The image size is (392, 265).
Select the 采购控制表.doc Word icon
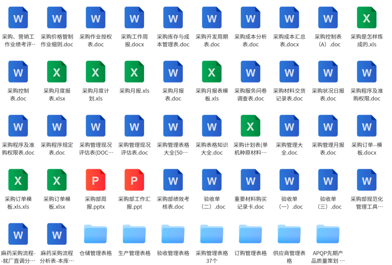coord(18,72)
